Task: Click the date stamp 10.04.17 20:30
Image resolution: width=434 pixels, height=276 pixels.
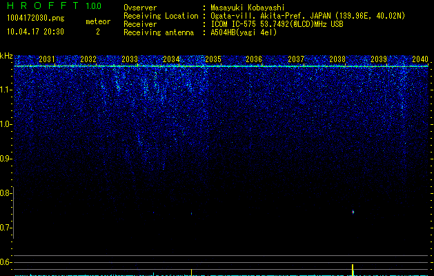Action: tap(35, 32)
